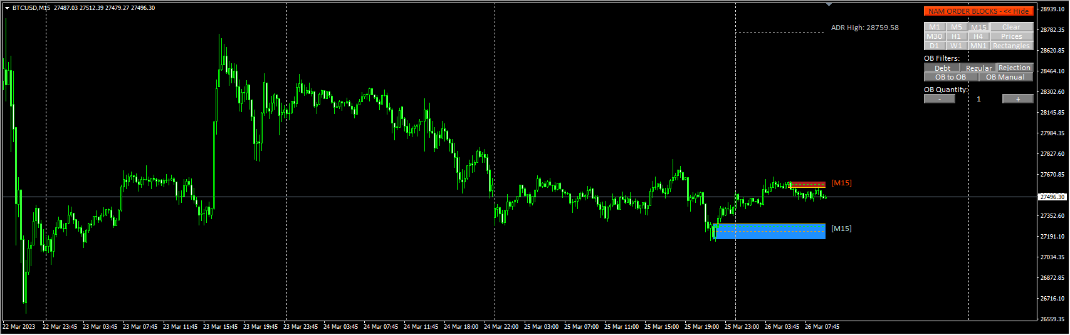
Task: Increase OB Quantity with plus button
Action: pos(1017,99)
